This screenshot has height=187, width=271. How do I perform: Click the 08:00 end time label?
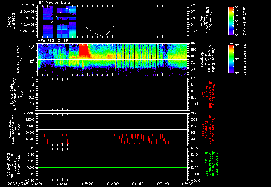(188, 184)
